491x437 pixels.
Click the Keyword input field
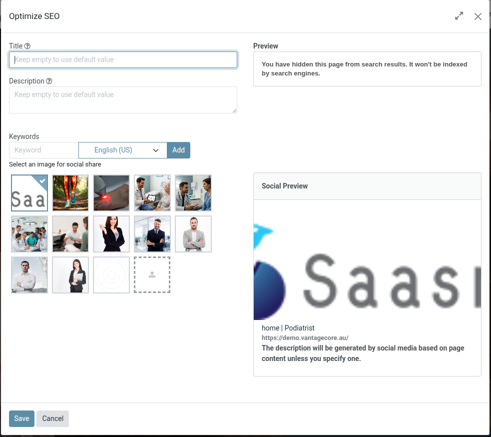point(43,150)
